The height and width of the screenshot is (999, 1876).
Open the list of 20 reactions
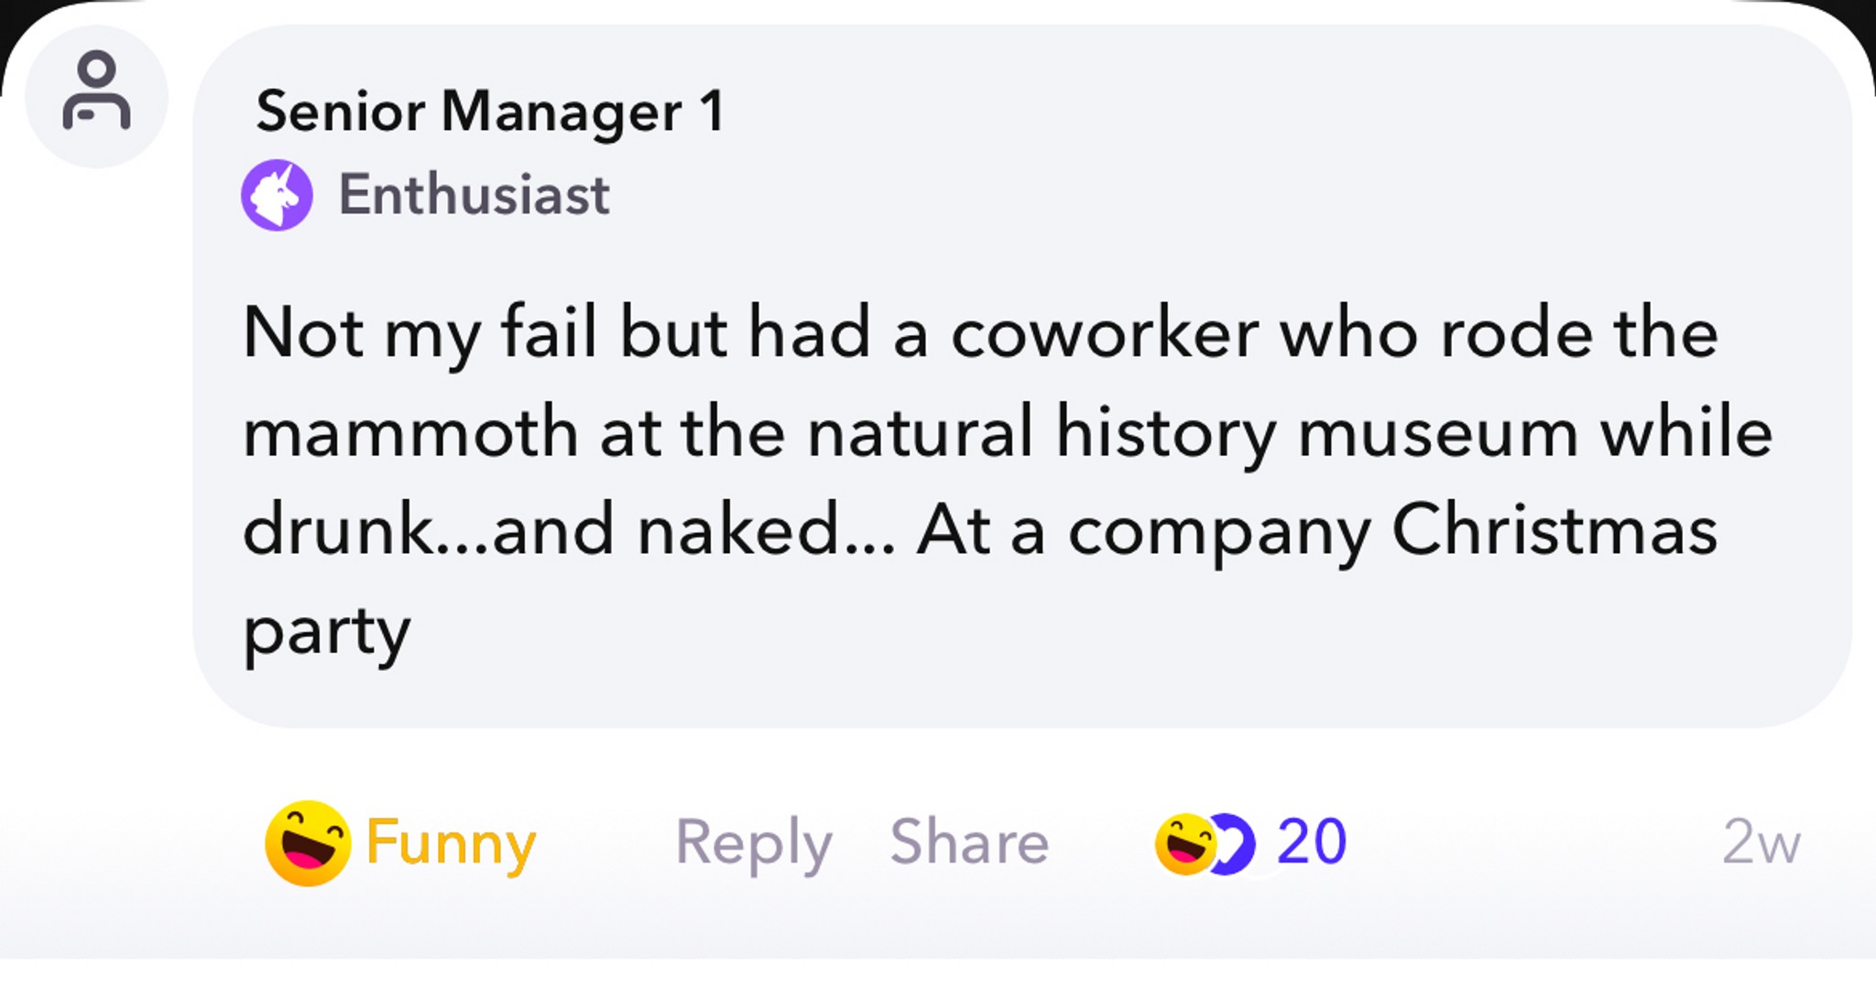click(x=1311, y=842)
